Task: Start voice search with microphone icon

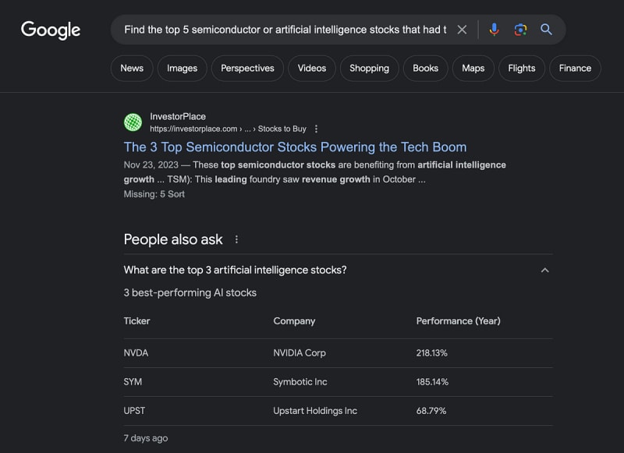Action: pos(494,30)
